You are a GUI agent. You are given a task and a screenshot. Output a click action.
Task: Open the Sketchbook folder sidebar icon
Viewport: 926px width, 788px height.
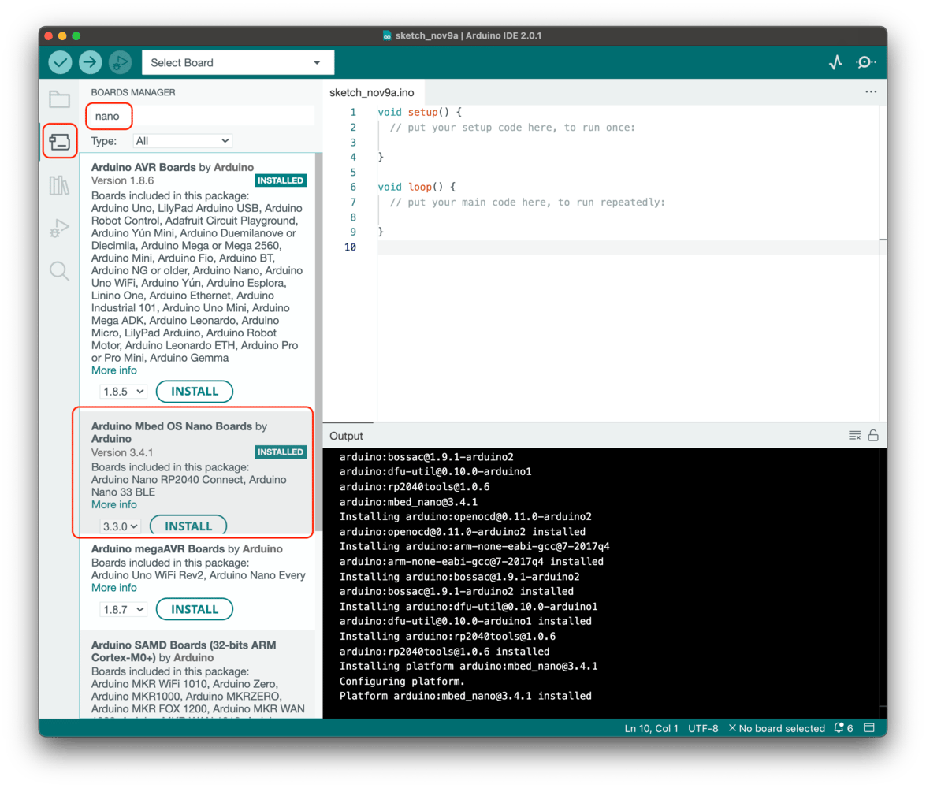59,99
